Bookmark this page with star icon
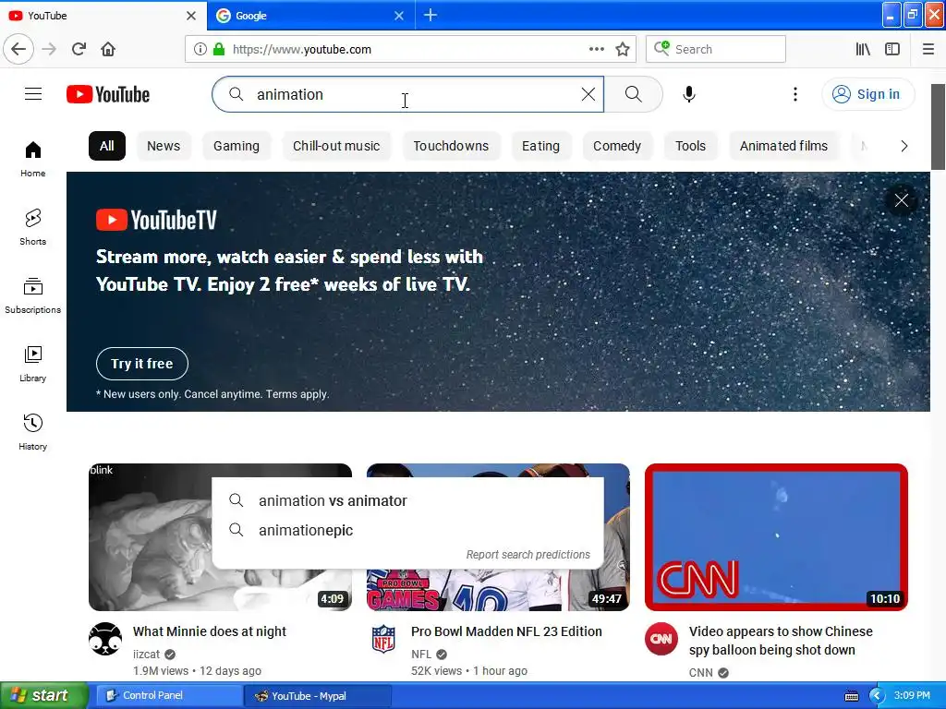The height and width of the screenshot is (709, 946). tap(623, 49)
